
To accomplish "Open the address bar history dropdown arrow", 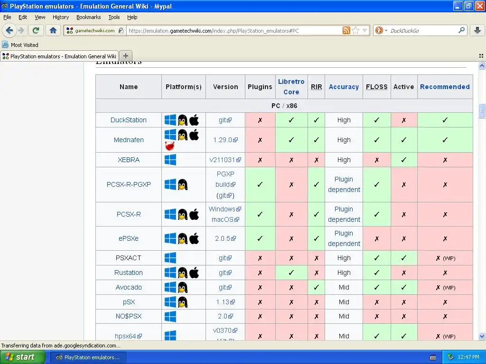I will [x=365, y=30].
